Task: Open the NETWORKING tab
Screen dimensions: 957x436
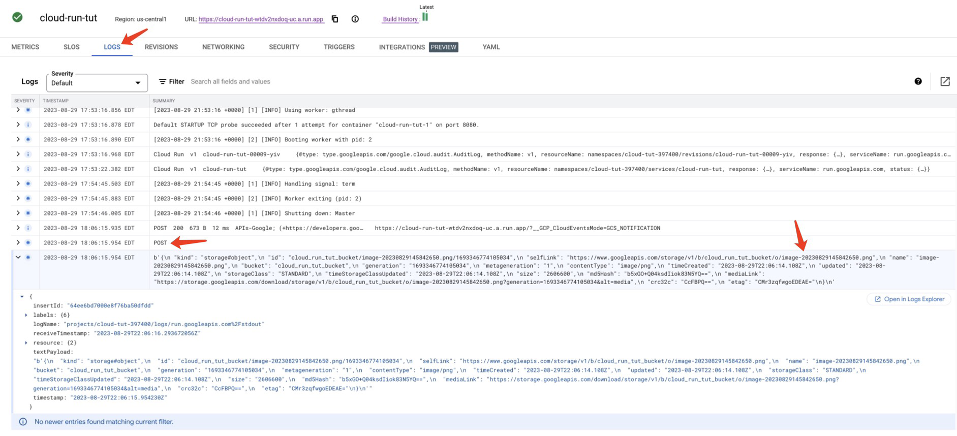Action: [223, 47]
